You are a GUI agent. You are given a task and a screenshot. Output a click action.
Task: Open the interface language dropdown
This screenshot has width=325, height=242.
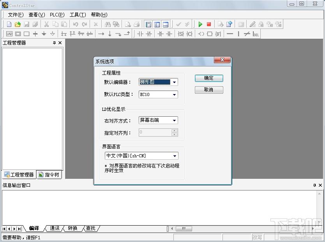(x=175, y=156)
